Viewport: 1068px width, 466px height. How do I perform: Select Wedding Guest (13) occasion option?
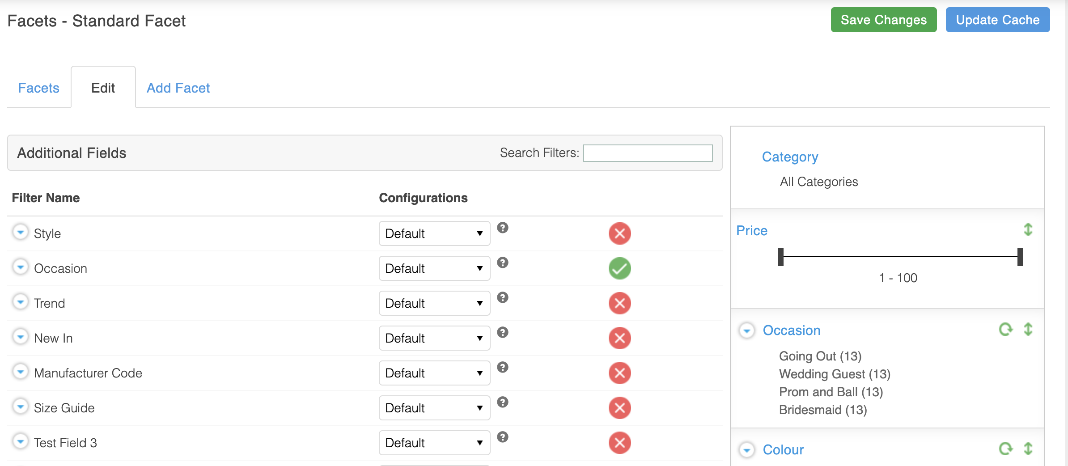click(835, 374)
